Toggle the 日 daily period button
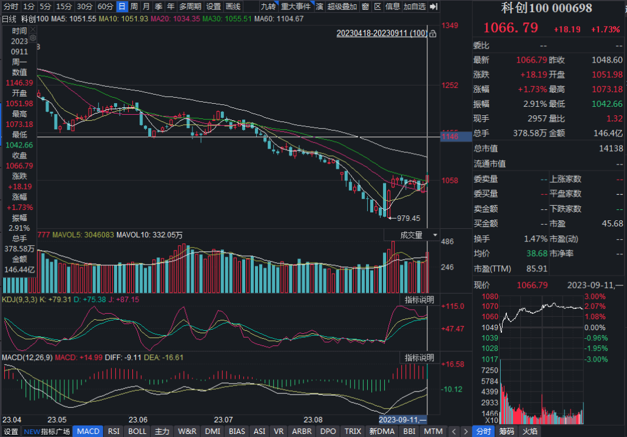The height and width of the screenshot is (437, 627). 121,7
